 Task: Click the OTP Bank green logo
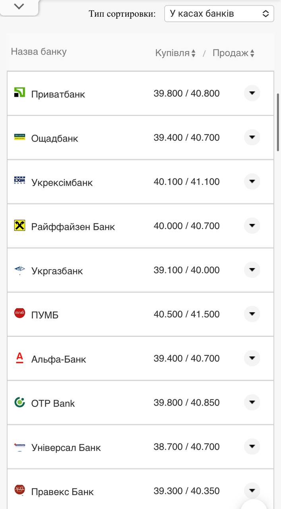coord(19,402)
